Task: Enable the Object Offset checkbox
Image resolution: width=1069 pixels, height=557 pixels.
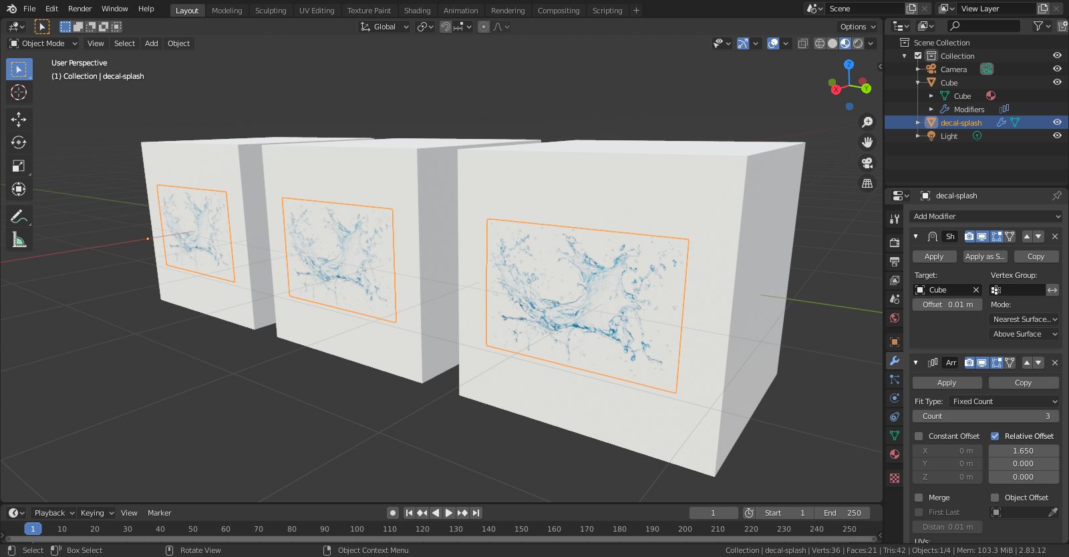Action: point(995,498)
